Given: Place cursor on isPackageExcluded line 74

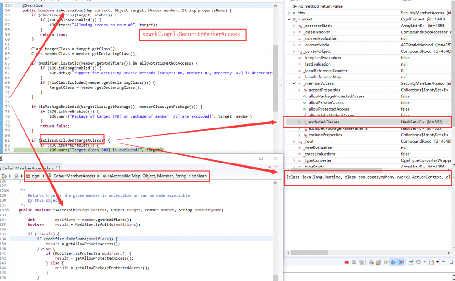Looking at the screenshot, I should click(x=116, y=107).
